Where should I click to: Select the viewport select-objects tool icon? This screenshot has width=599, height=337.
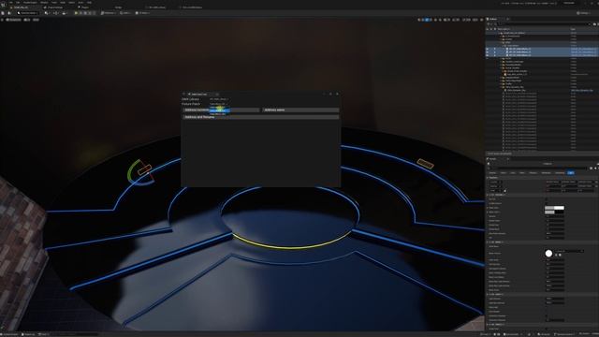(x=419, y=20)
